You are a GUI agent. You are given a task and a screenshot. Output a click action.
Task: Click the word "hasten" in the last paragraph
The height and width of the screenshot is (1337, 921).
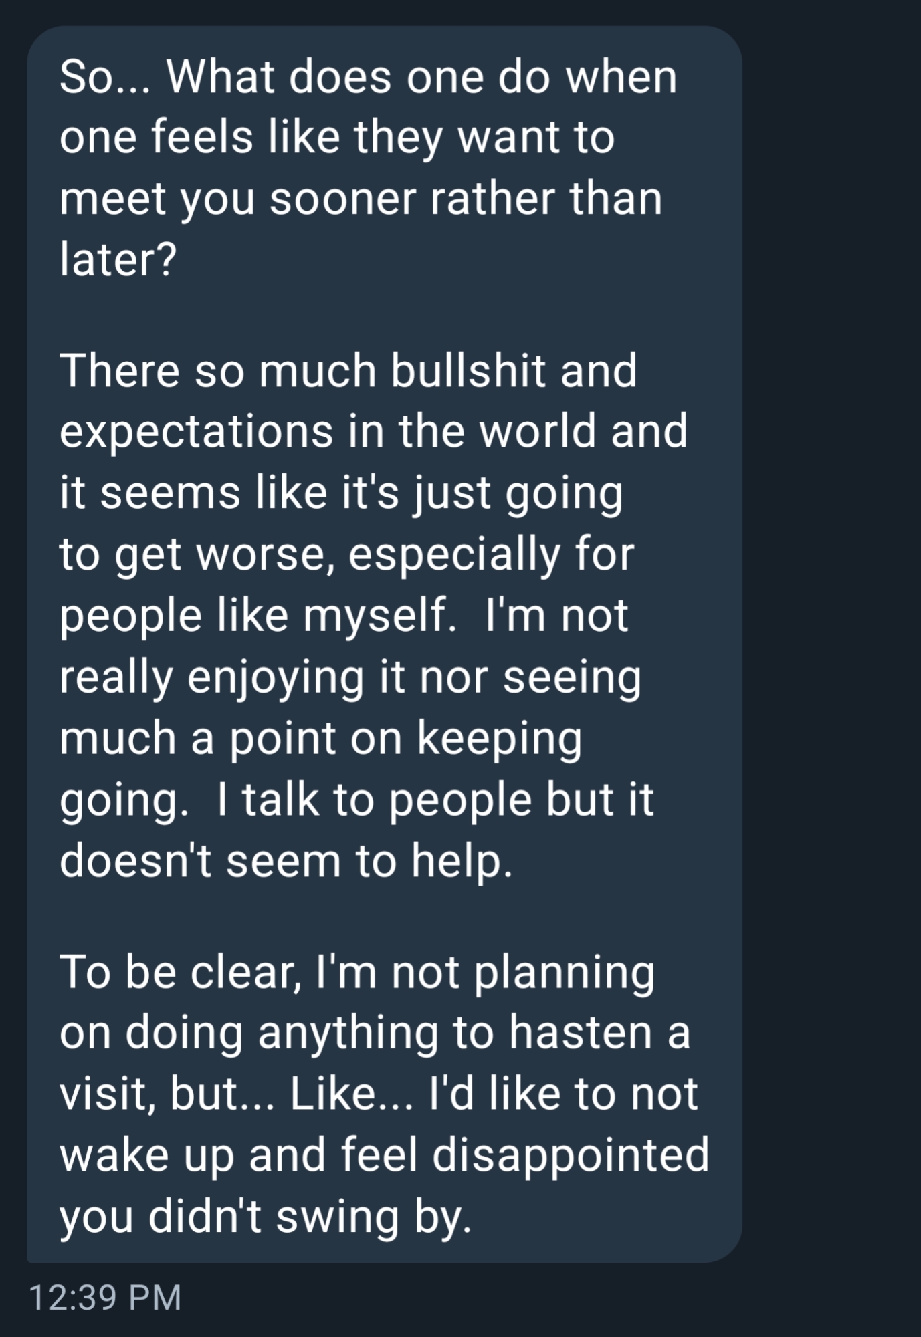tap(580, 1033)
